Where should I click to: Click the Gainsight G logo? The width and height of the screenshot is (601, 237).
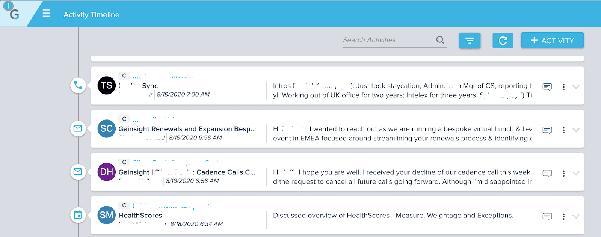[14, 14]
